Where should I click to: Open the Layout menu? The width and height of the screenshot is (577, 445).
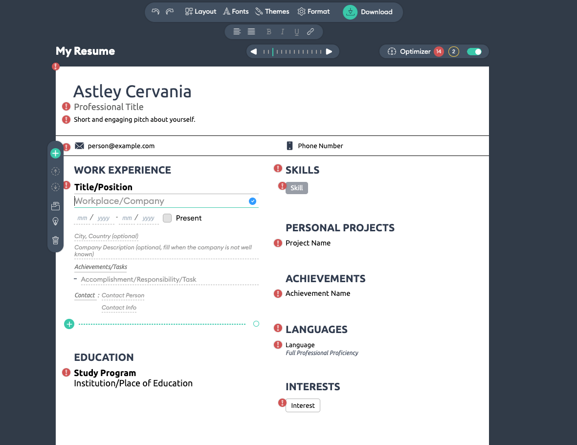tap(200, 11)
